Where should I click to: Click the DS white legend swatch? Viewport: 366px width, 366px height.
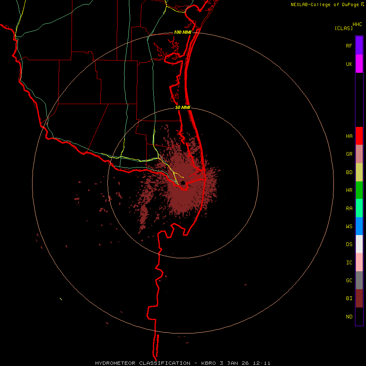pyautogui.click(x=359, y=244)
